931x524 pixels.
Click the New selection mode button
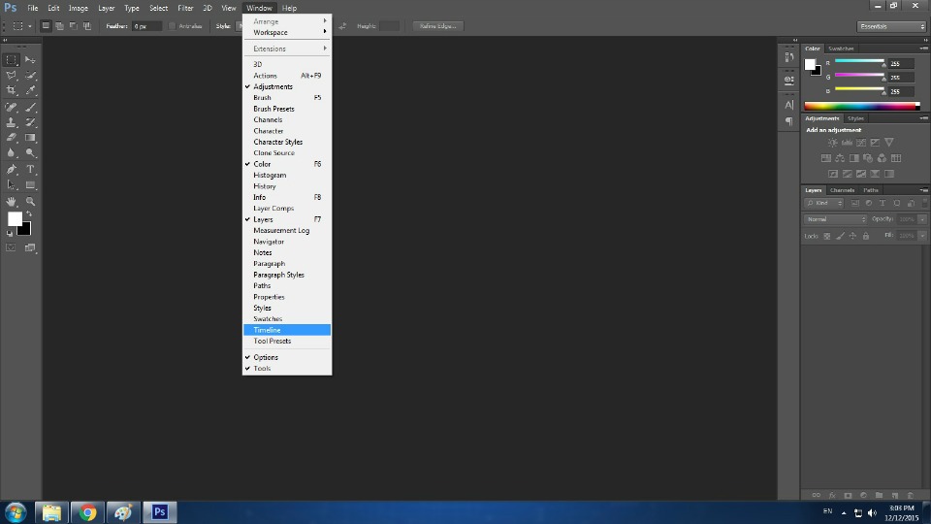46,26
